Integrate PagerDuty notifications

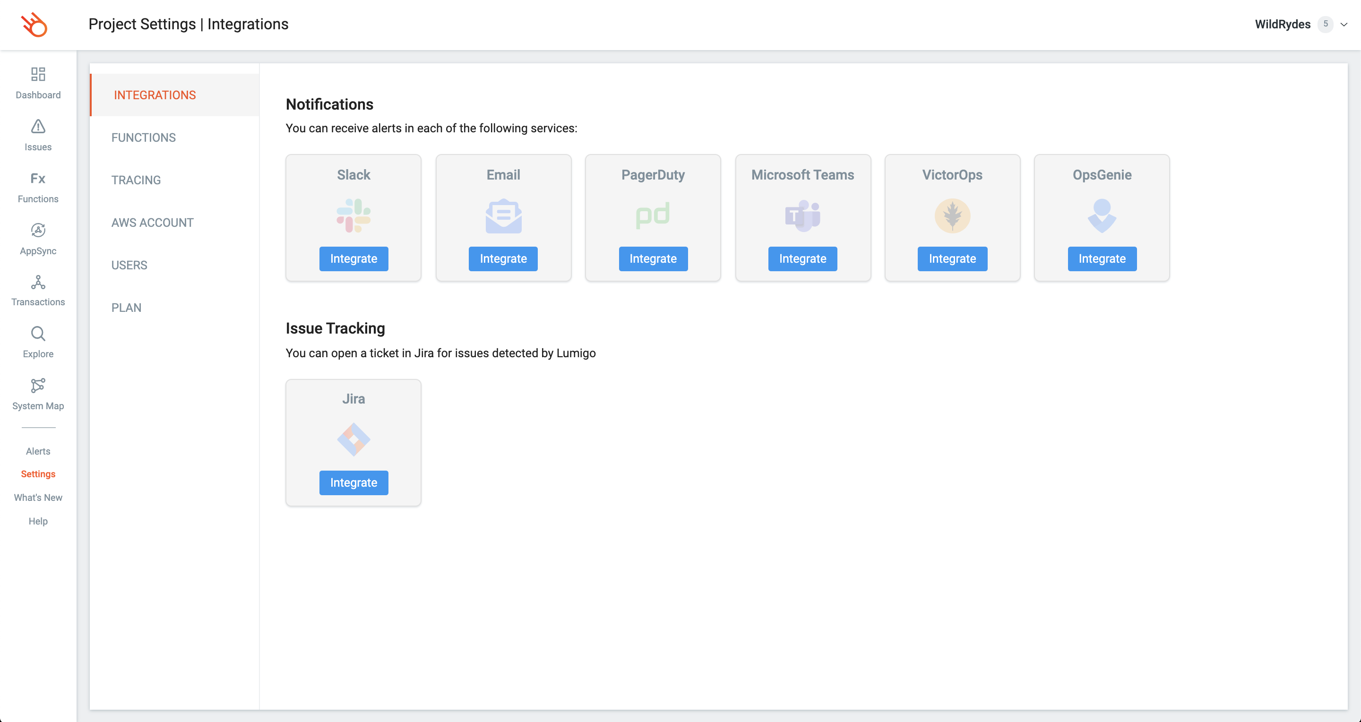pos(653,259)
